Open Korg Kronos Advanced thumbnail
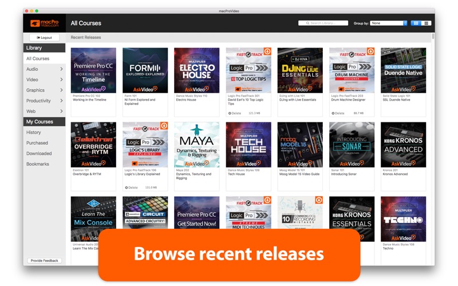Viewport: 458px width, 286px height. 404,145
